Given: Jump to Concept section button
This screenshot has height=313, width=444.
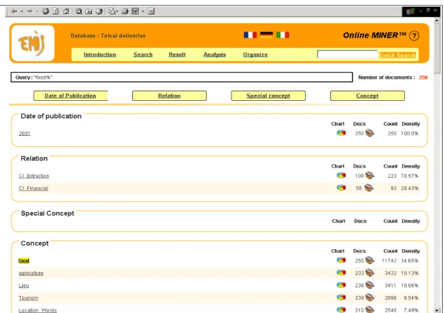Looking at the screenshot, I should [367, 95].
